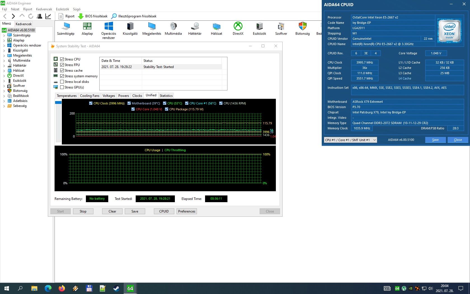Viewport: 470px width, 294px height.
Task: Open the Eszközök devices icon
Action: click(259, 26)
